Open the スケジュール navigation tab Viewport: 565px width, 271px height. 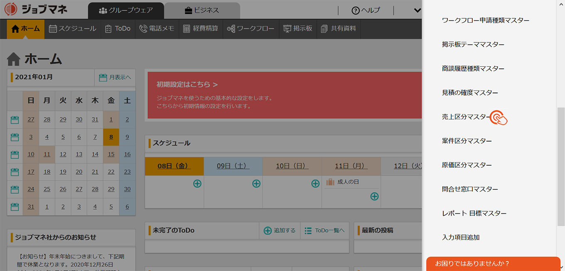73,29
